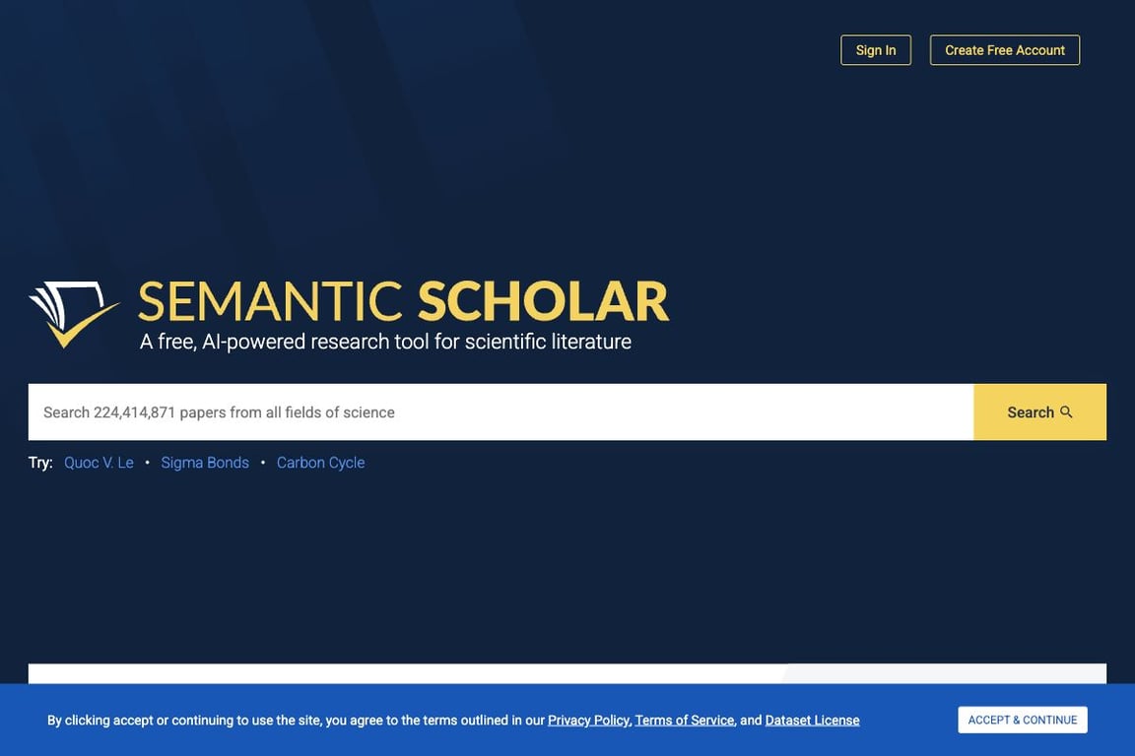Screen dimensions: 1135x756
Task: Open the Privacy Policy link
Action: pyautogui.click(x=588, y=721)
